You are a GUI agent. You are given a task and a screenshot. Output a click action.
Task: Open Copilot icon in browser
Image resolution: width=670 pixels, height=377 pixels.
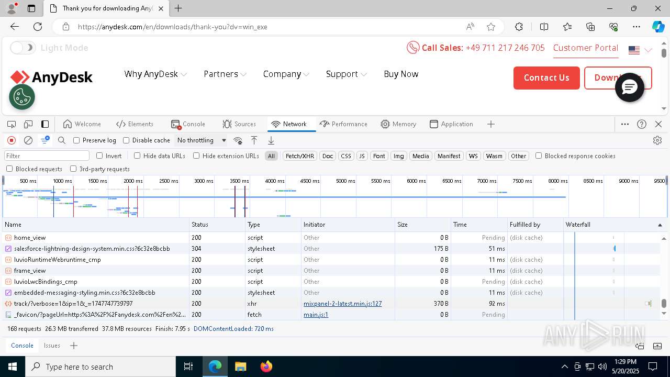coord(658,27)
